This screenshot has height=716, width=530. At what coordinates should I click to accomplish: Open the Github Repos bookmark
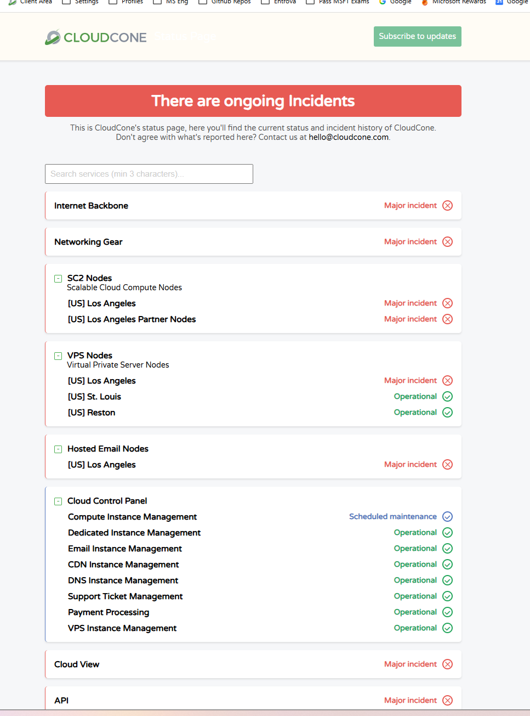[225, 2]
